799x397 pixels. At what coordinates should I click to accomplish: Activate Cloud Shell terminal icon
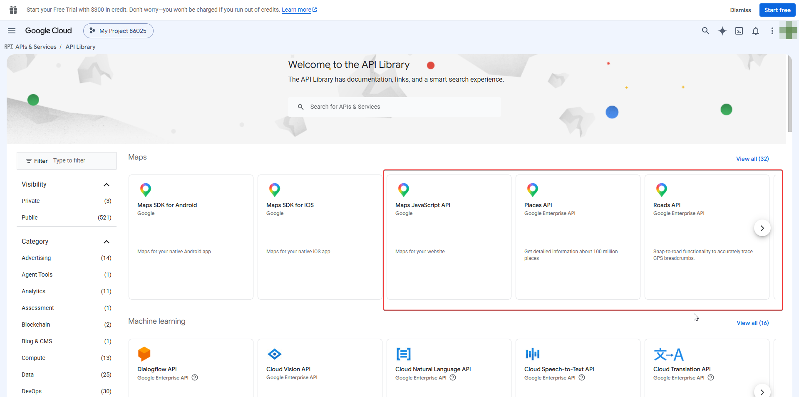[x=739, y=31]
